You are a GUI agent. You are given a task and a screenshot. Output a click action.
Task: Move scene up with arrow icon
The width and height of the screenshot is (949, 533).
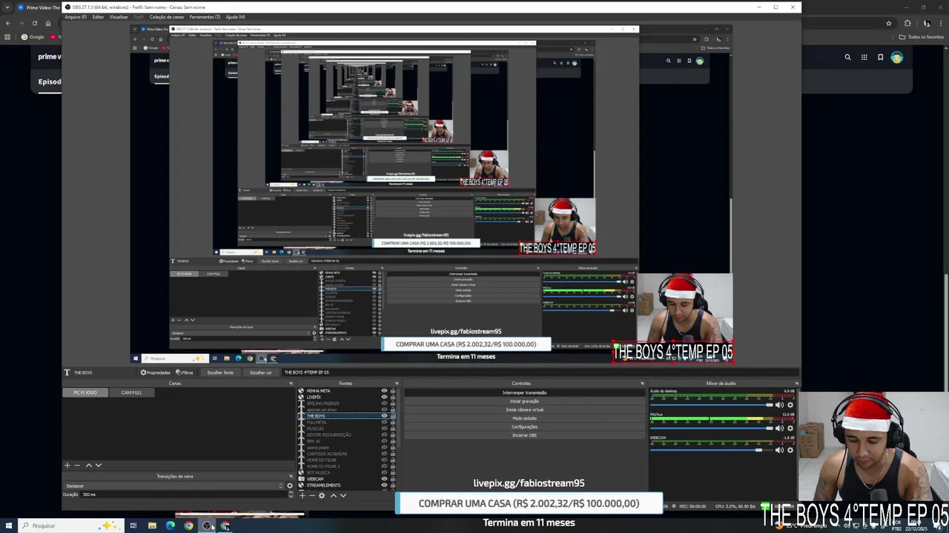pyautogui.click(x=89, y=466)
